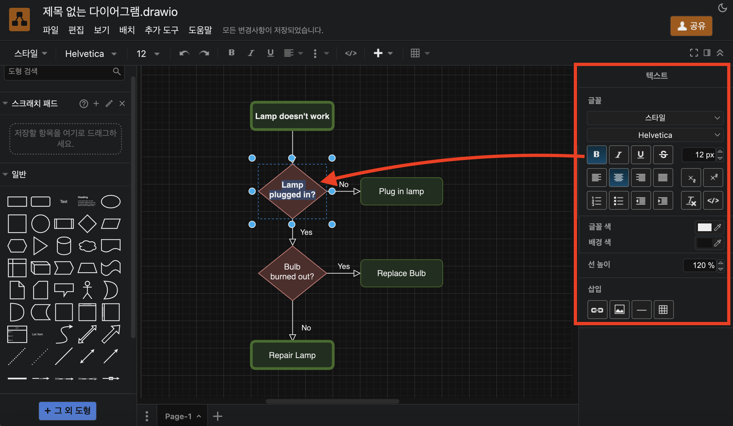The height and width of the screenshot is (426, 733).
Task: Open the plus insert dropdown
Action: pos(383,53)
